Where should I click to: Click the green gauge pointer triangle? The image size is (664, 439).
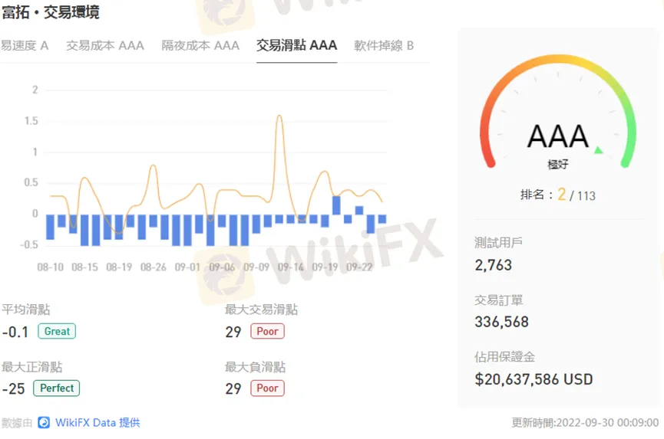tap(598, 149)
